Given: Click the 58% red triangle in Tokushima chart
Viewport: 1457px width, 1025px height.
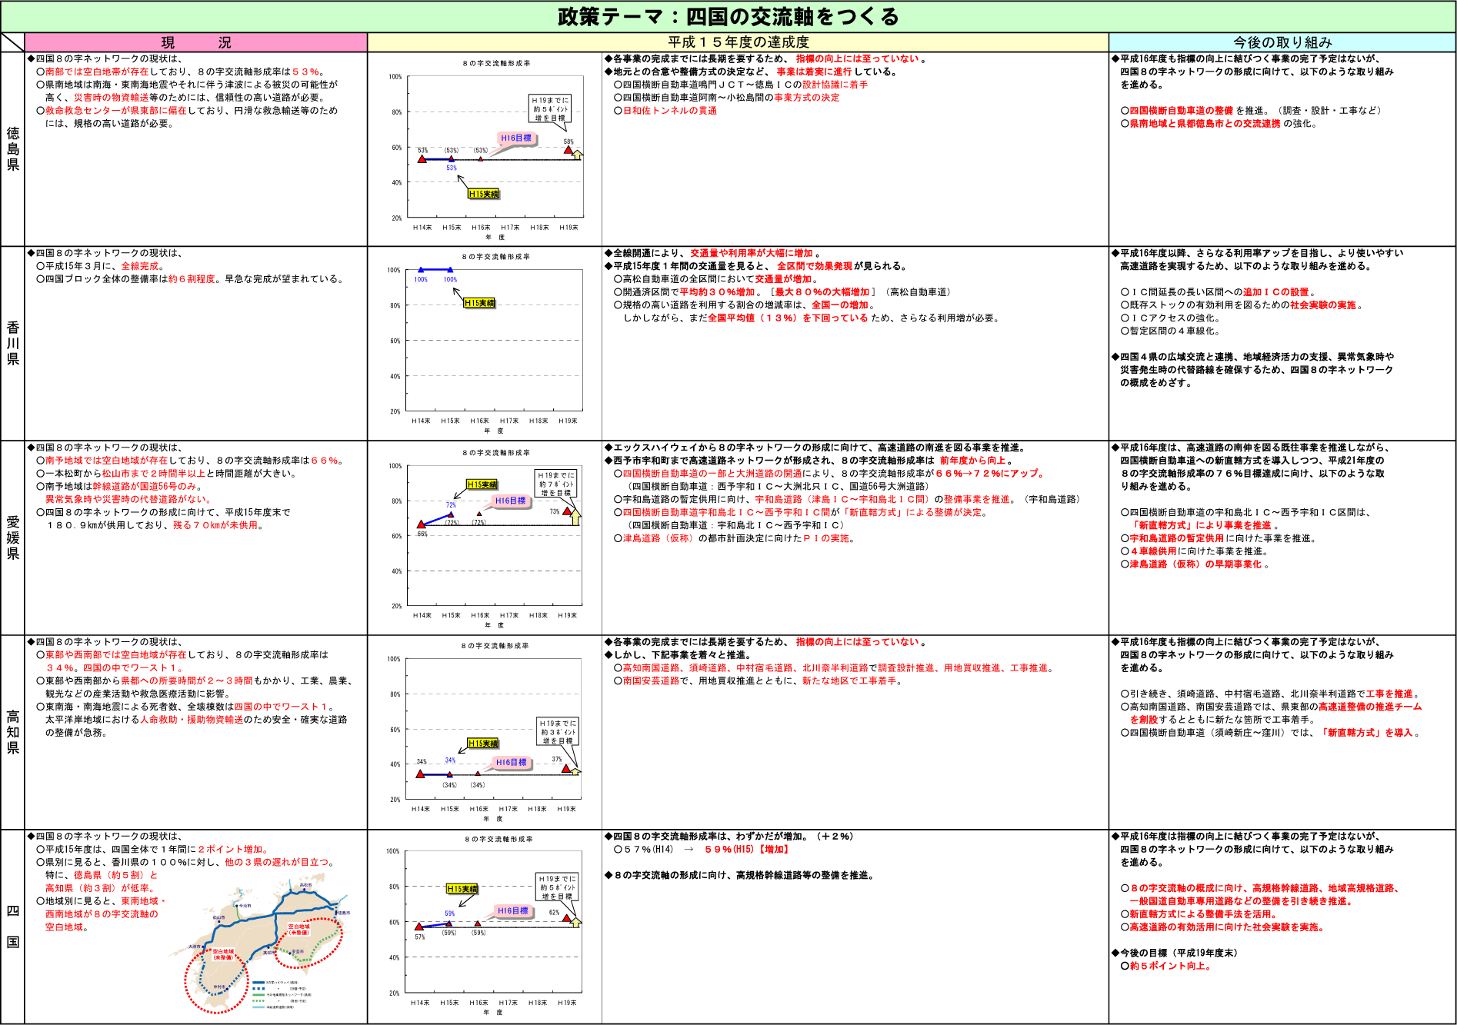Looking at the screenshot, I should click(x=568, y=150).
